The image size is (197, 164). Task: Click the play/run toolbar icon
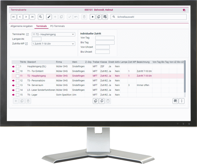(93, 17)
